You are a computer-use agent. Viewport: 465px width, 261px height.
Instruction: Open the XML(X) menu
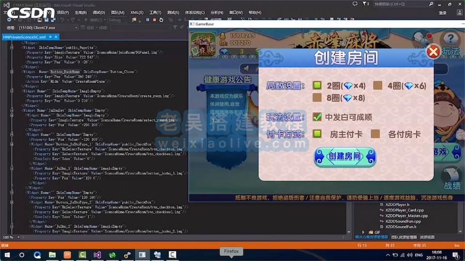click(x=137, y=12)
